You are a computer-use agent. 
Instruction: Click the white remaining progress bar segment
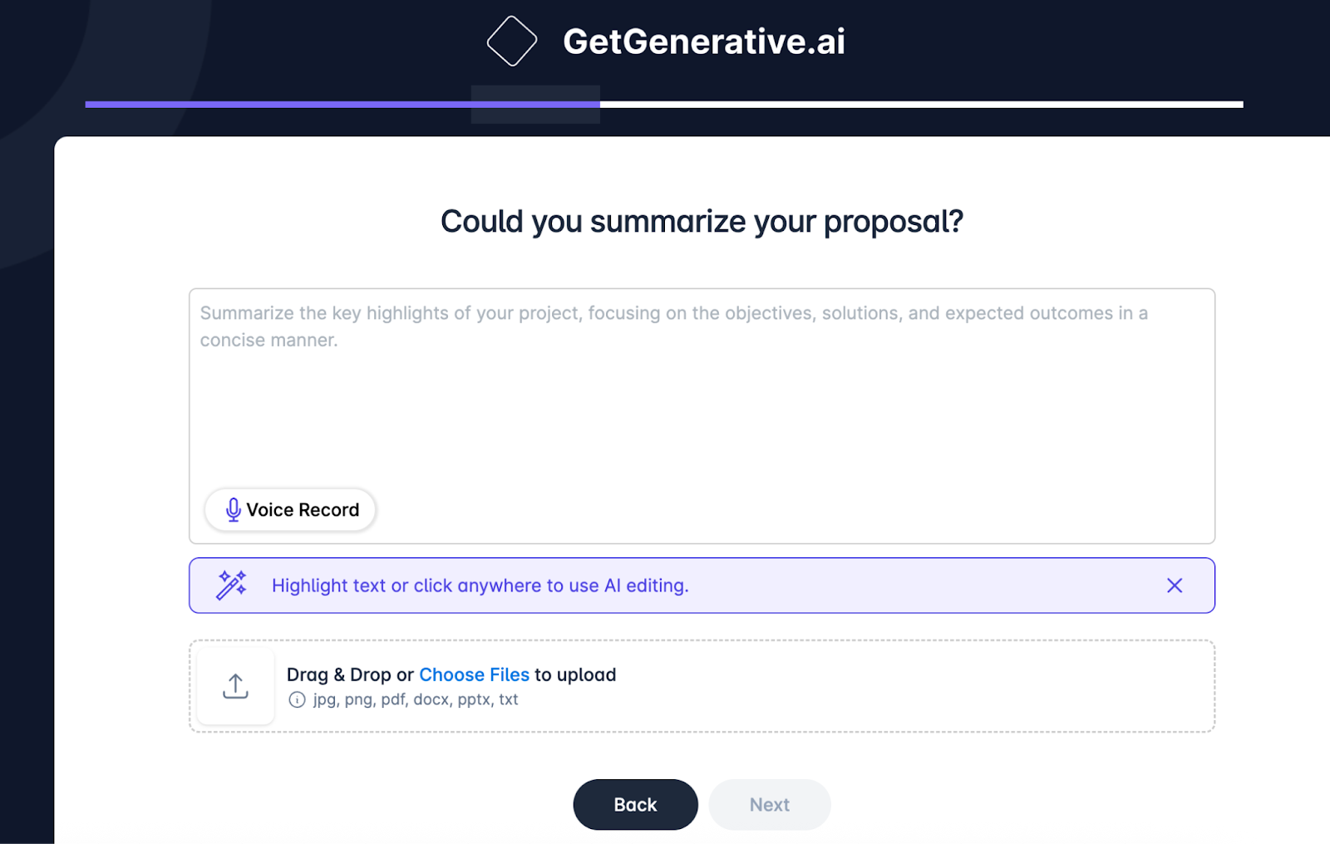click(922, 105)
